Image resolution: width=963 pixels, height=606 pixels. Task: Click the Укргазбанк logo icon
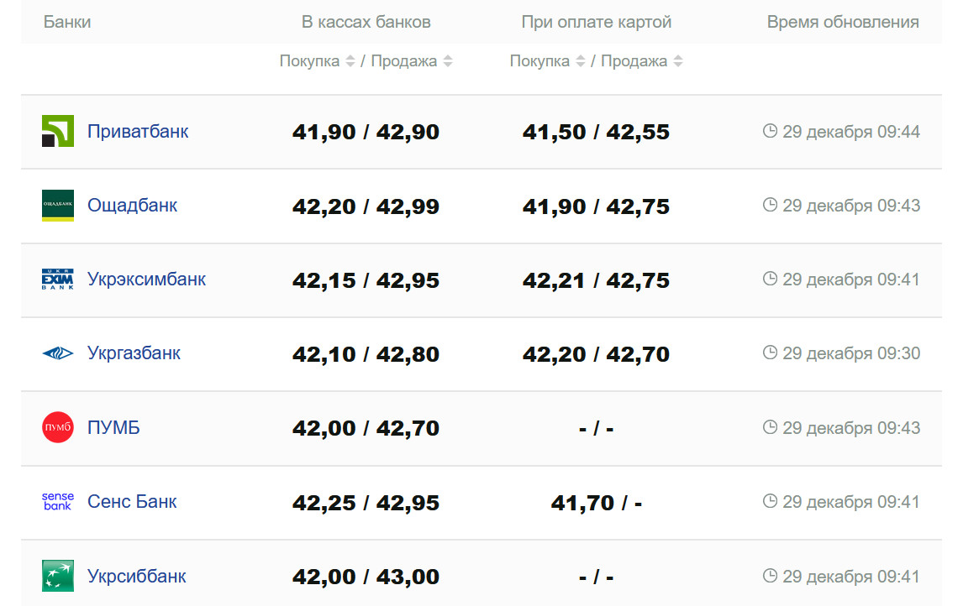(58, 353)
